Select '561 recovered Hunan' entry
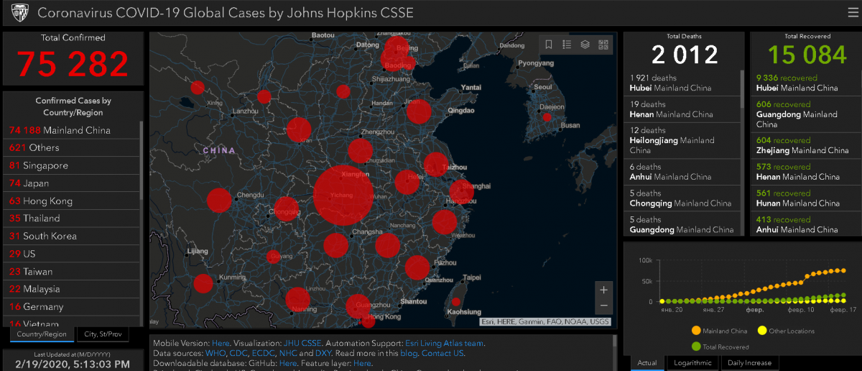This screenshot has width=862, height=371. coord(804,198)
